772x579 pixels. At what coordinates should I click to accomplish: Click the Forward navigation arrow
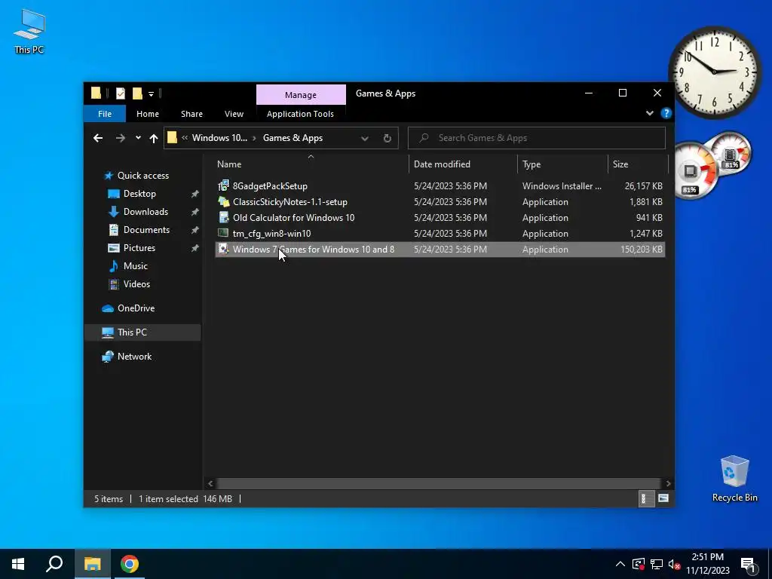[x=120, y=138]
